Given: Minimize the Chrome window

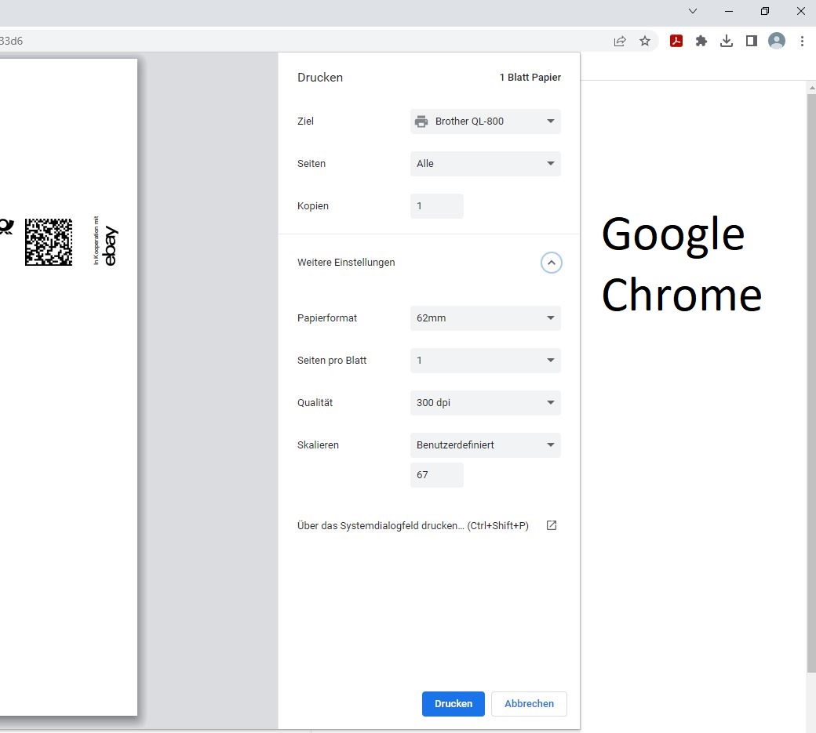Looking at the screenshot, I should point(729,11).
